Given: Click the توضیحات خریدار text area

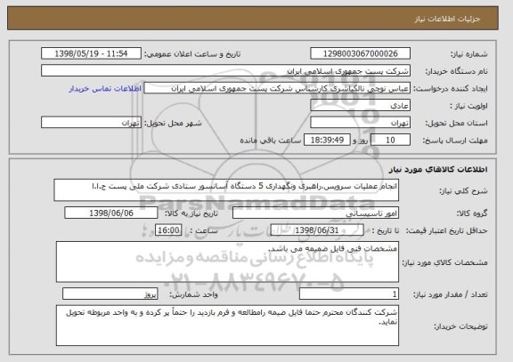Looking at the screenshot, I should [227, 326].
